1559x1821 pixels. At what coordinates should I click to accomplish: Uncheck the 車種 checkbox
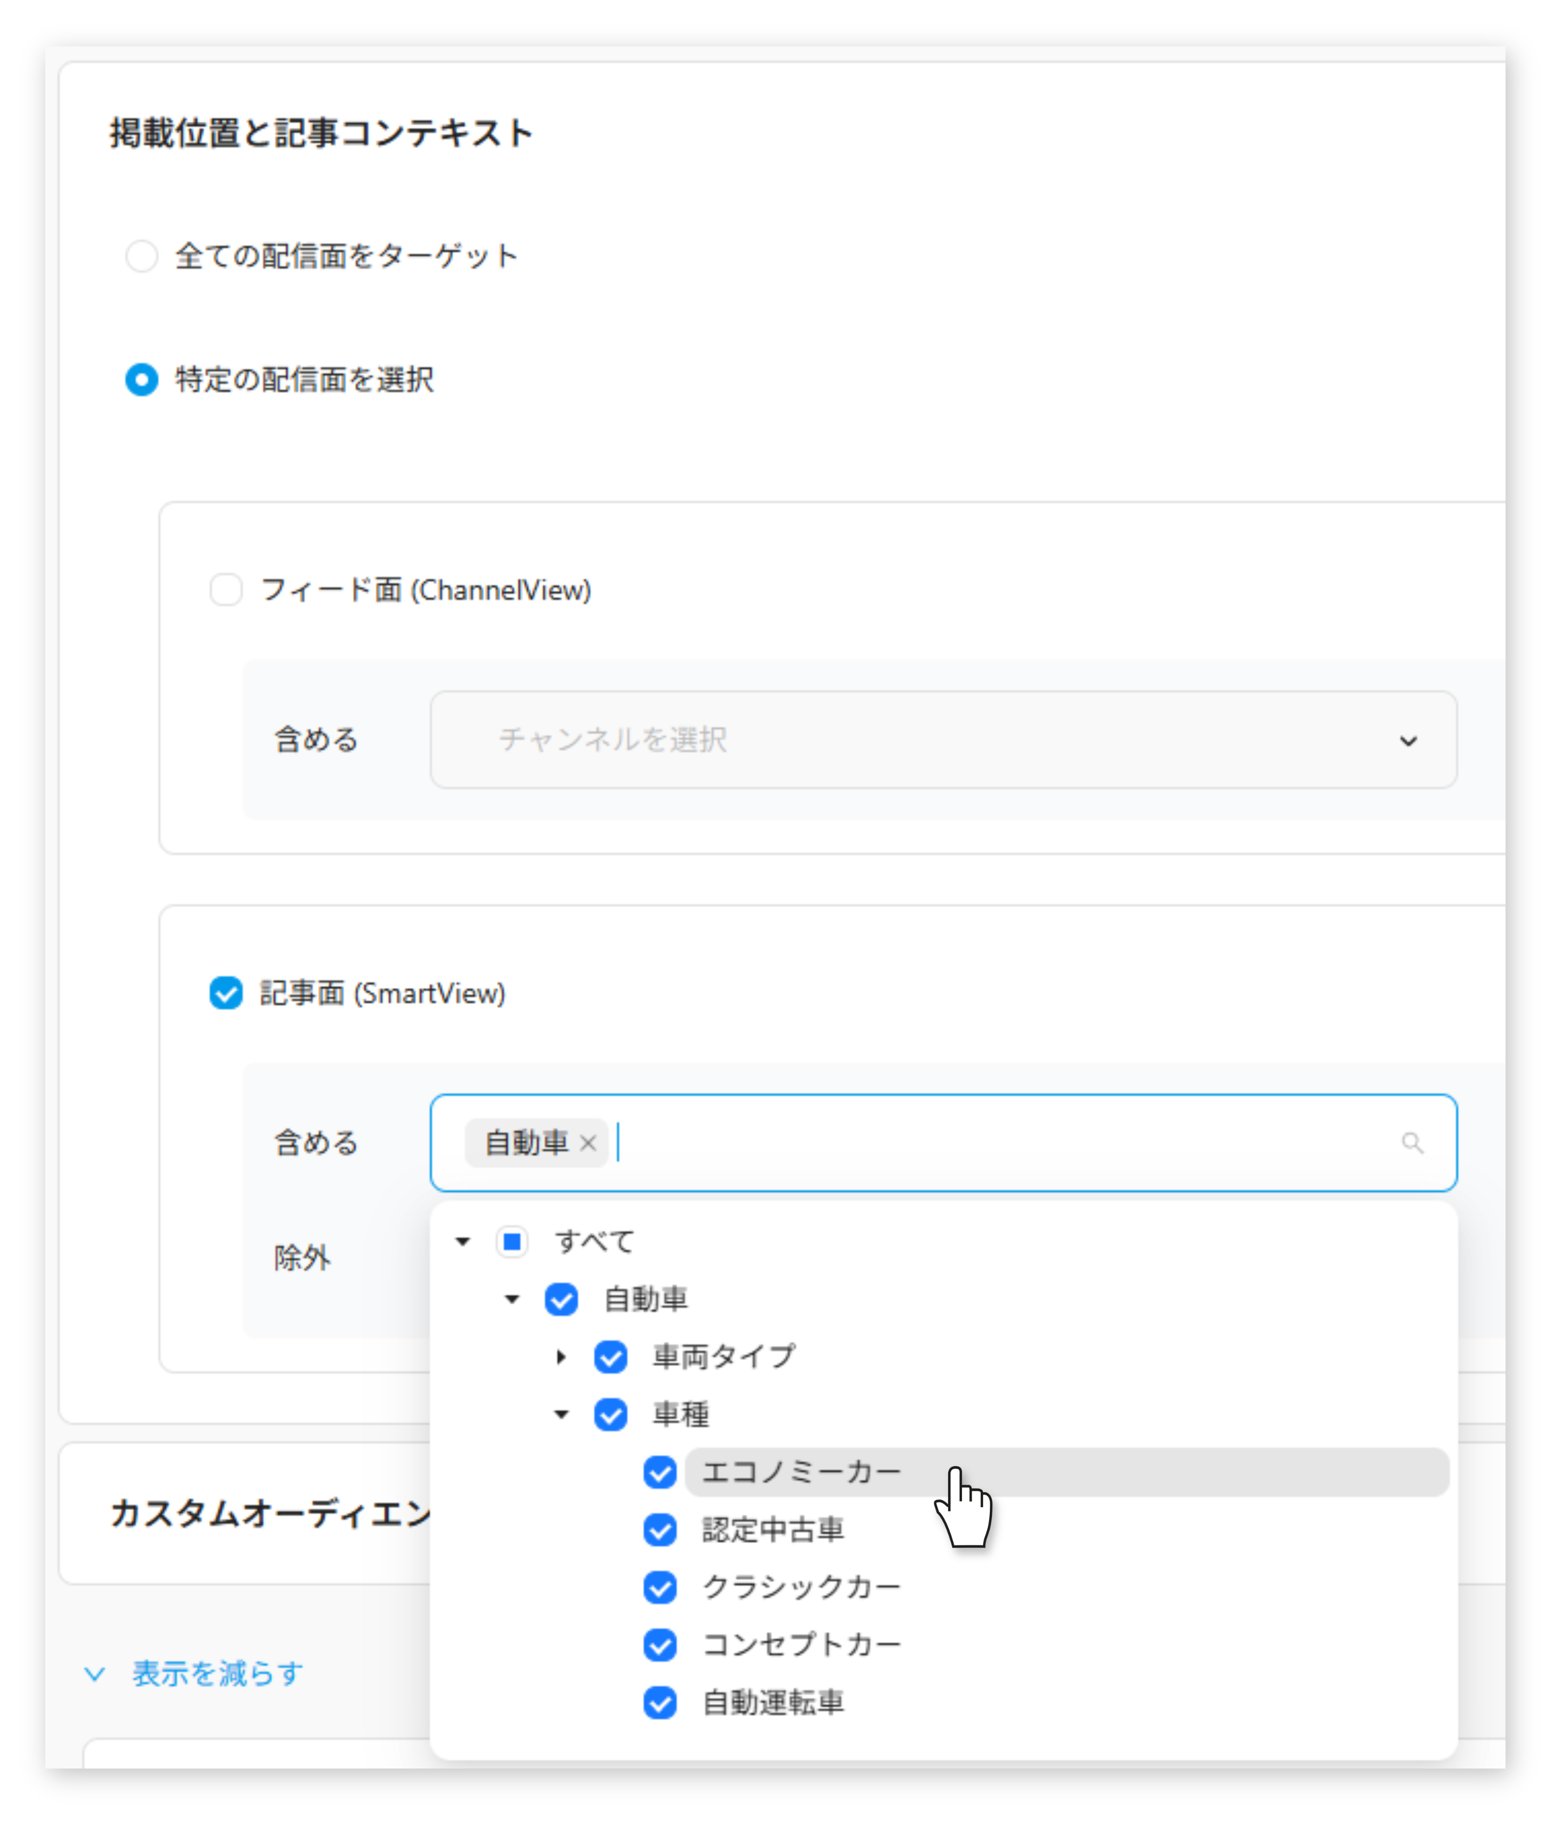610,1414
